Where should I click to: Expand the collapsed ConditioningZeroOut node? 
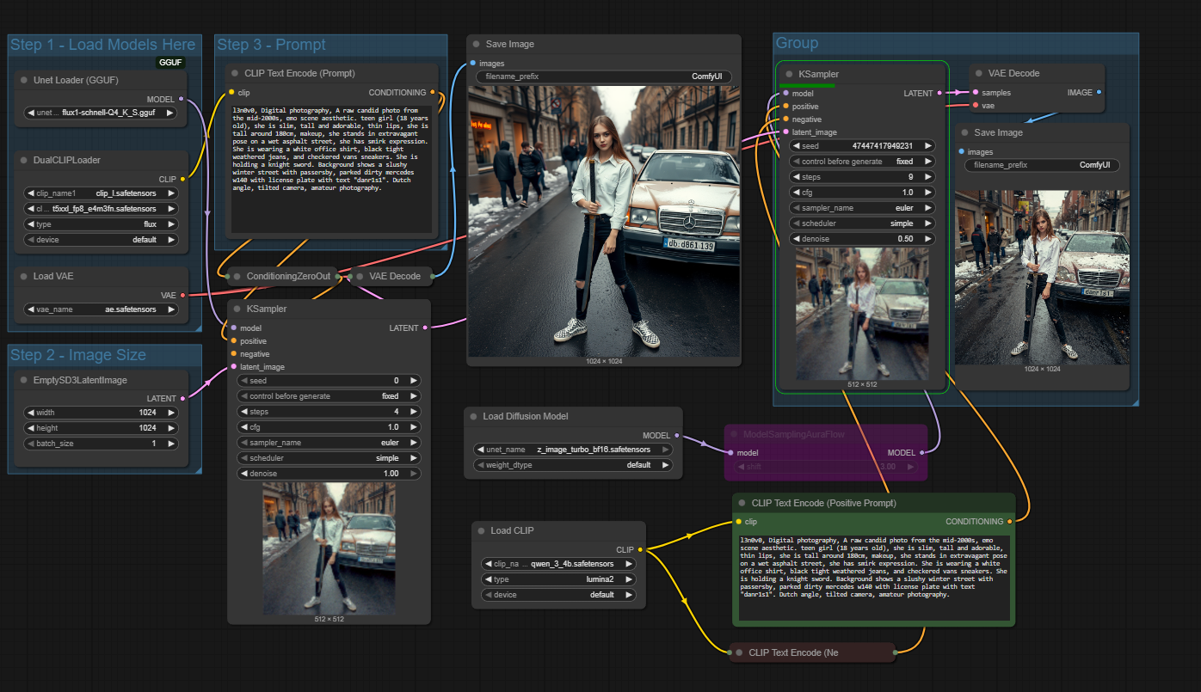pyautogui.click(x=237, y=276)
